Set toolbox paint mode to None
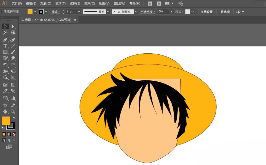Image resolution: width=266 pixels, height=165 pixels. 14,134
